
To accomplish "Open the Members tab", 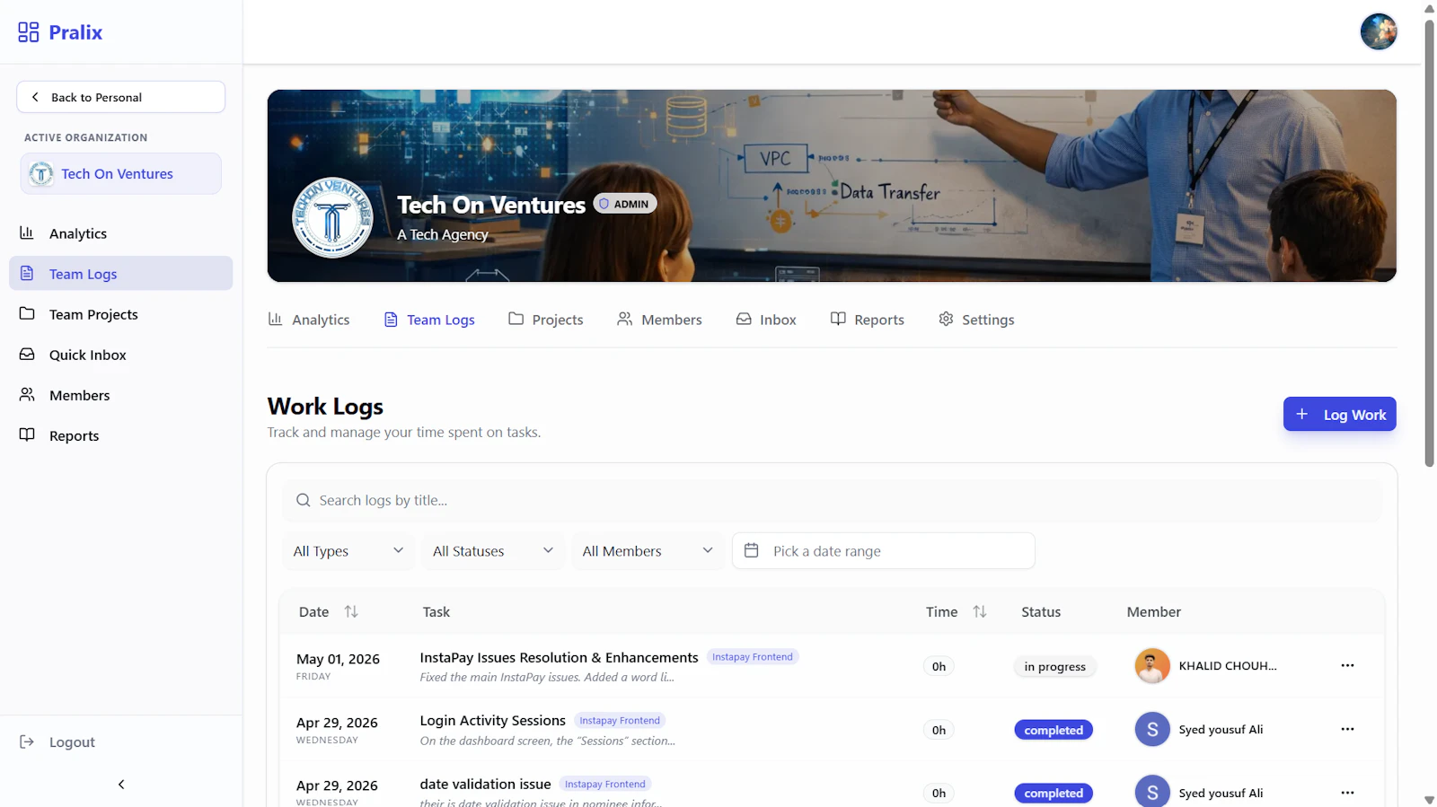I will coord(659,320).
